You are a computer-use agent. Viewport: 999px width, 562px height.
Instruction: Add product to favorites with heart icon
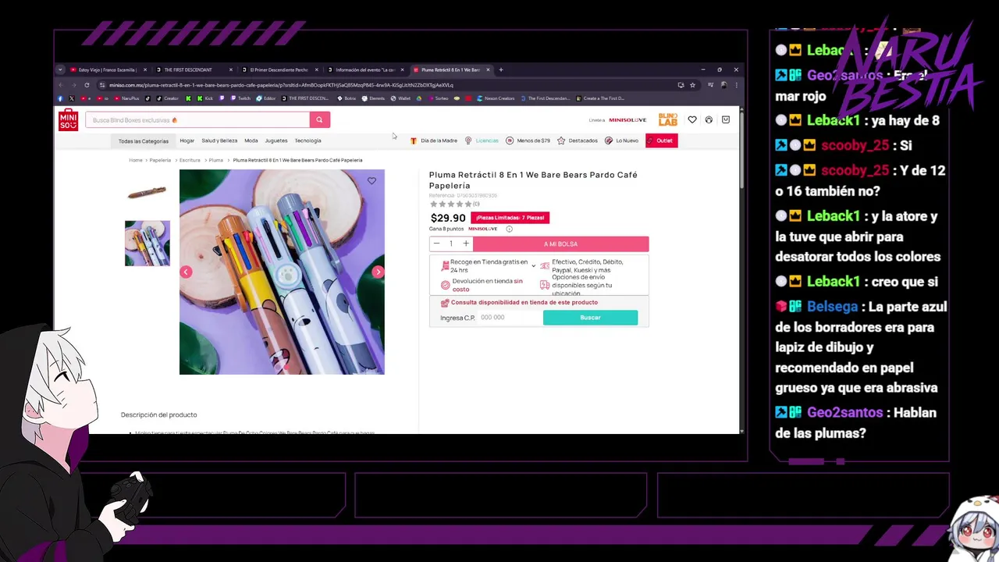click(372, 181)
